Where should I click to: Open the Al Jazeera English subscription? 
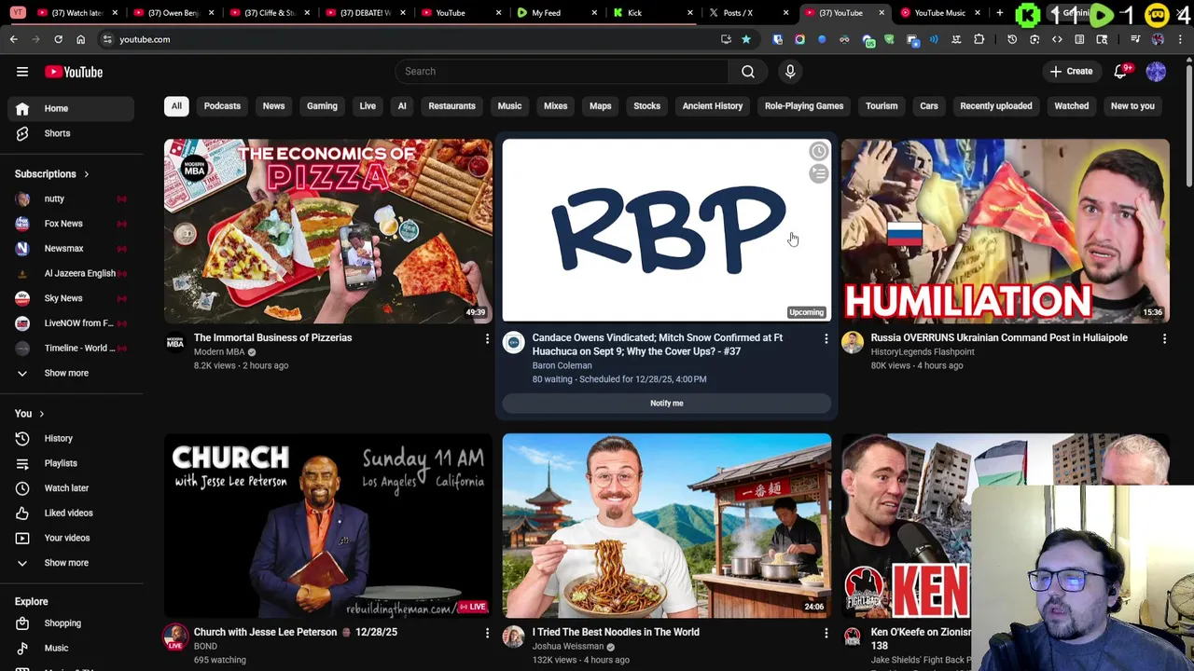(71, 273)
